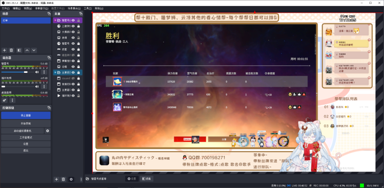
Task: Click the lock on the 边框 source
Action: (79, 66)
